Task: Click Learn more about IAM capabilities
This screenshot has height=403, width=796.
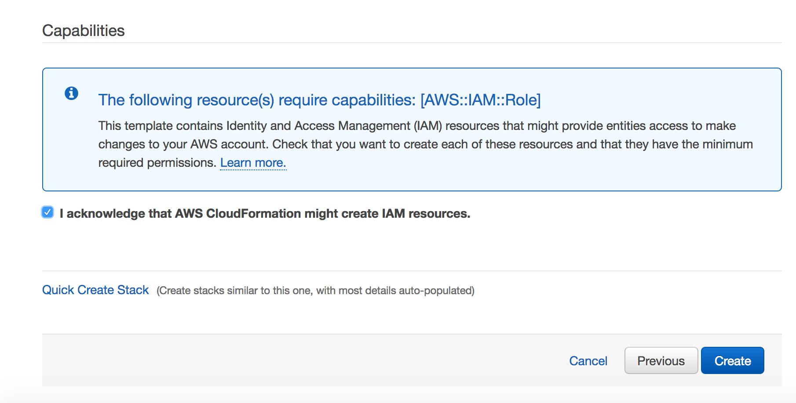Action: (253, 162)
